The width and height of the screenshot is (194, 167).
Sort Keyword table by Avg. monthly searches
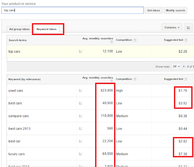pos(98,78)
